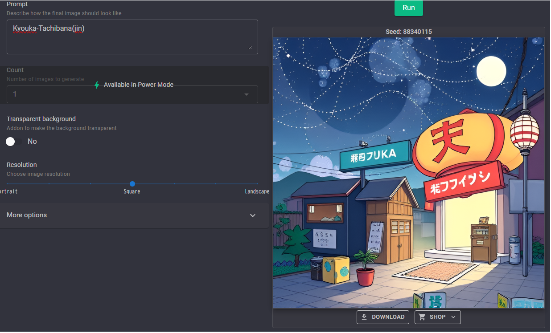Select the Landscape resolution label
This screenshot has height=333, width=551.
[x=257, y=191]
